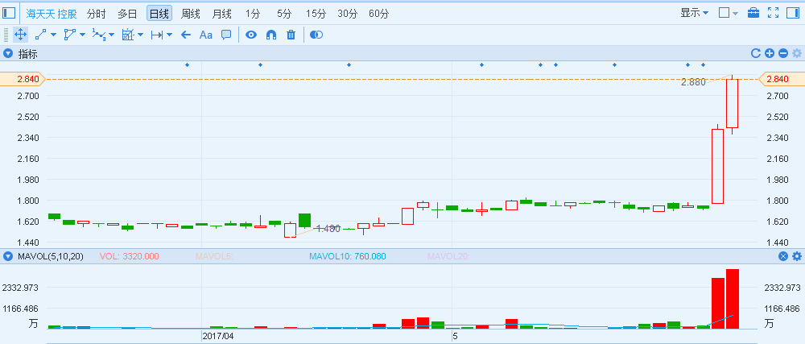Click the last tall red candlestick

[x=732, y=103]
